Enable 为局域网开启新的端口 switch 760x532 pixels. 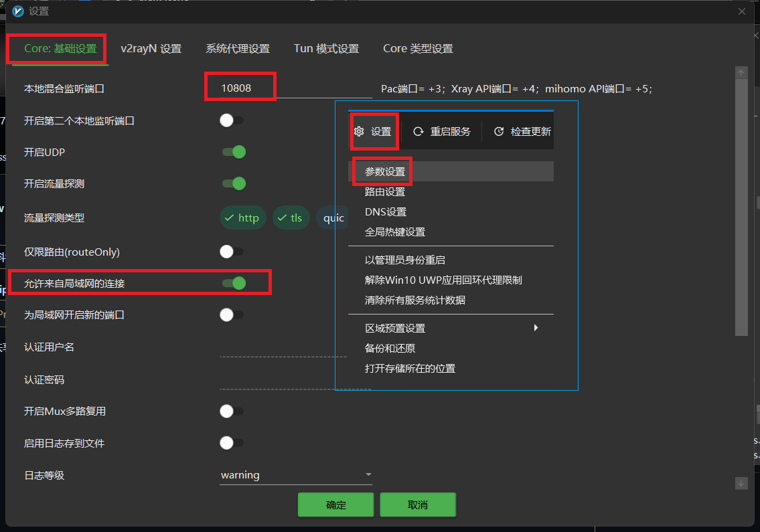click(x=232, y=315)
